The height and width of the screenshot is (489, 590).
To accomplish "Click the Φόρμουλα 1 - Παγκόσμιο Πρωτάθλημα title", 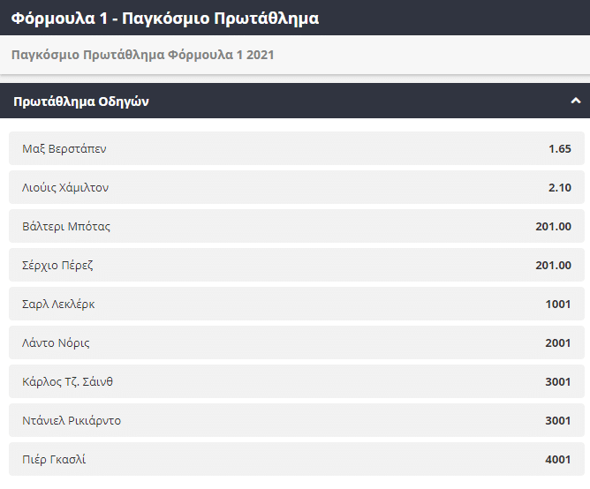I will [165, 18].
